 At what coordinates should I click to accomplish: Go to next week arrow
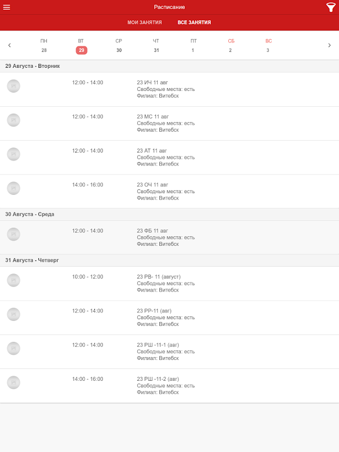click(x=329, y=45)
